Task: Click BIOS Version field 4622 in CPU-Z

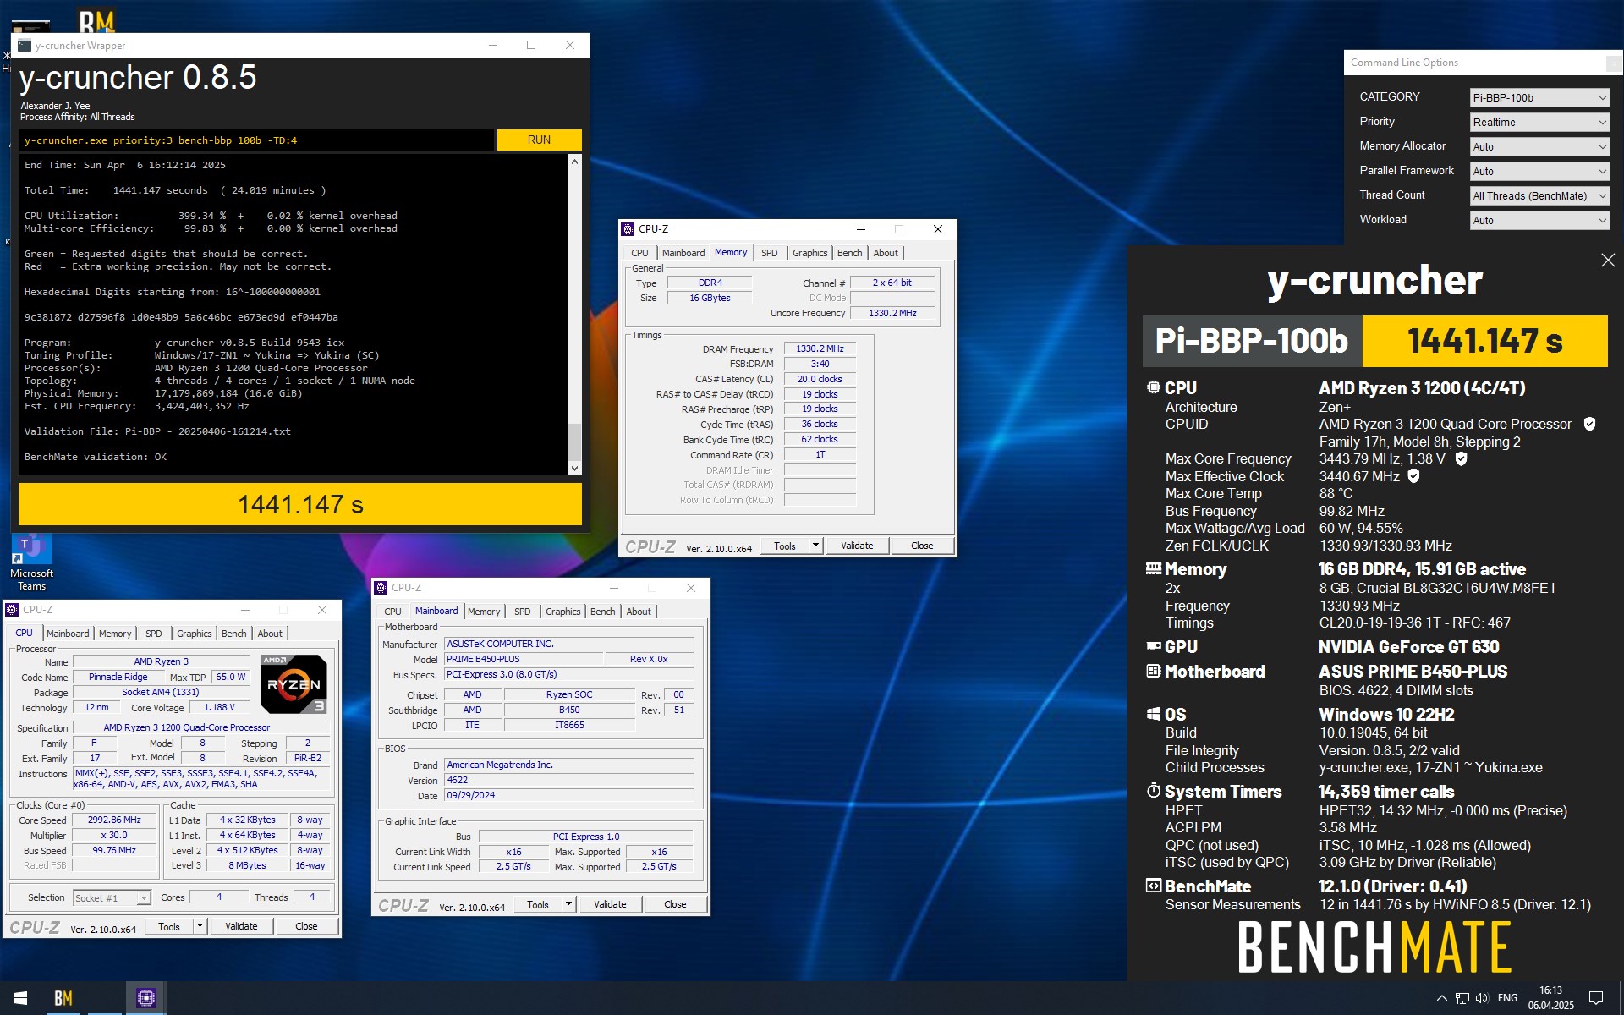Action: pyautogui.click(x=568, y=780)
